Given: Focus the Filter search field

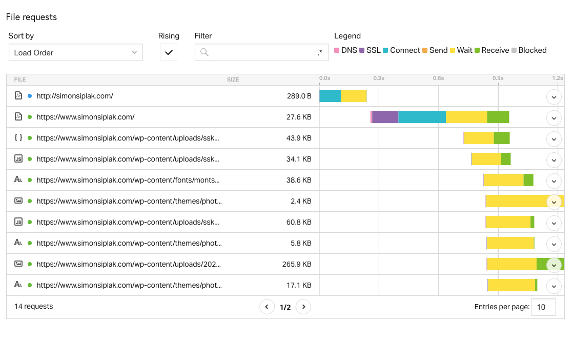Looking at the screenshot, I should click(262, 52).
